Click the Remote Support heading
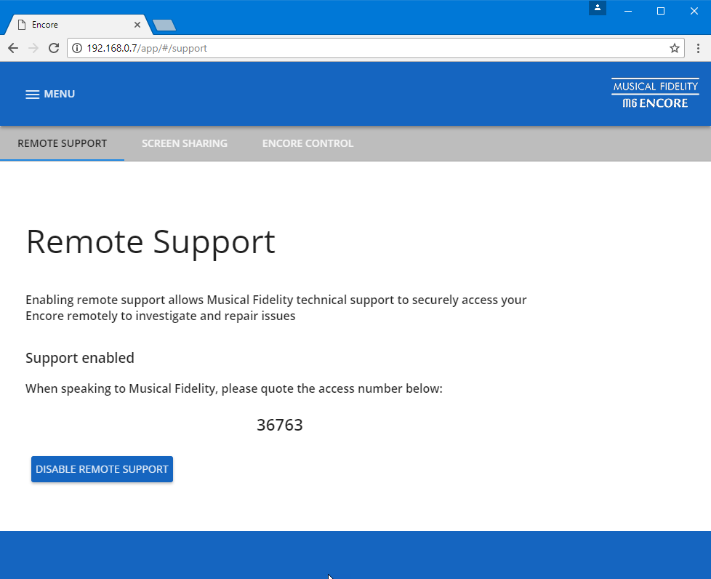Viewport: 711px width, 579px height. tap(150, 241)
